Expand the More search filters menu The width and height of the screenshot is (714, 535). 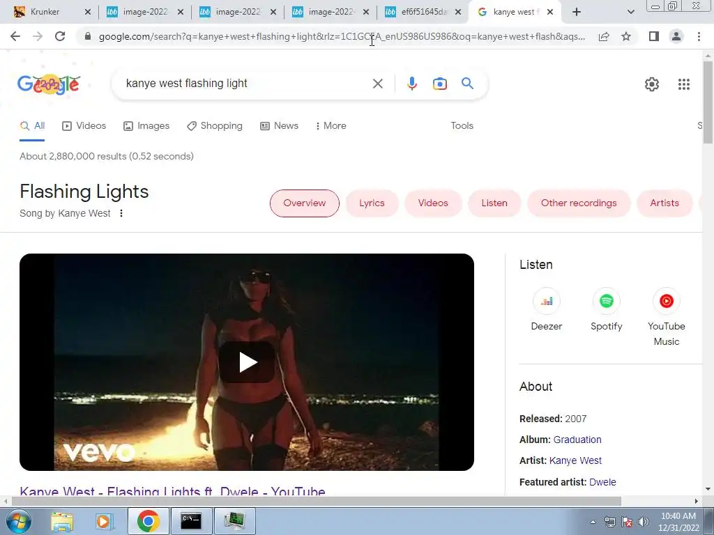coord(331,126)
